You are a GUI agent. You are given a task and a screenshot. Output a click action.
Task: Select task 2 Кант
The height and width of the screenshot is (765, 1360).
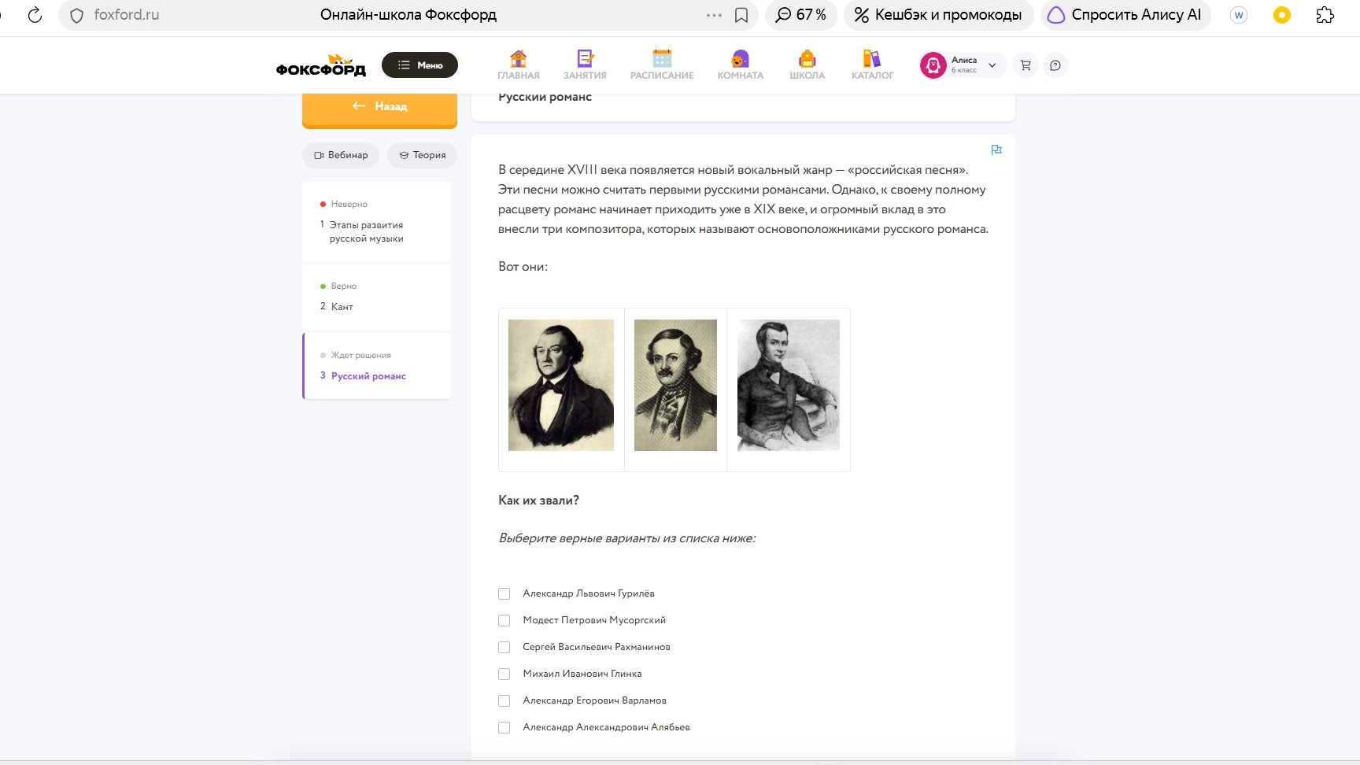[x=376, y=297]
